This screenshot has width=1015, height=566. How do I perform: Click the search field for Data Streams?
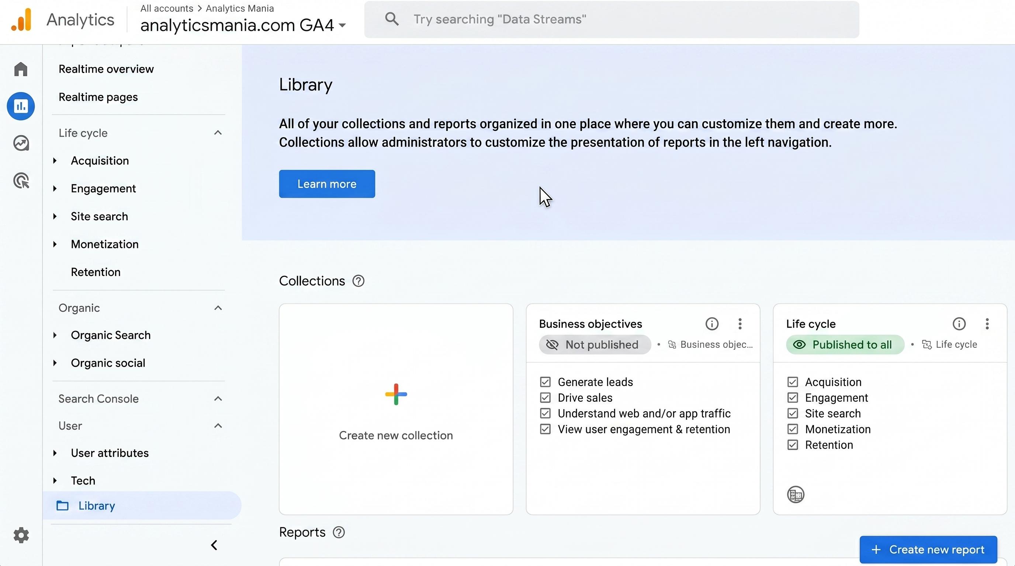[612, 19]
